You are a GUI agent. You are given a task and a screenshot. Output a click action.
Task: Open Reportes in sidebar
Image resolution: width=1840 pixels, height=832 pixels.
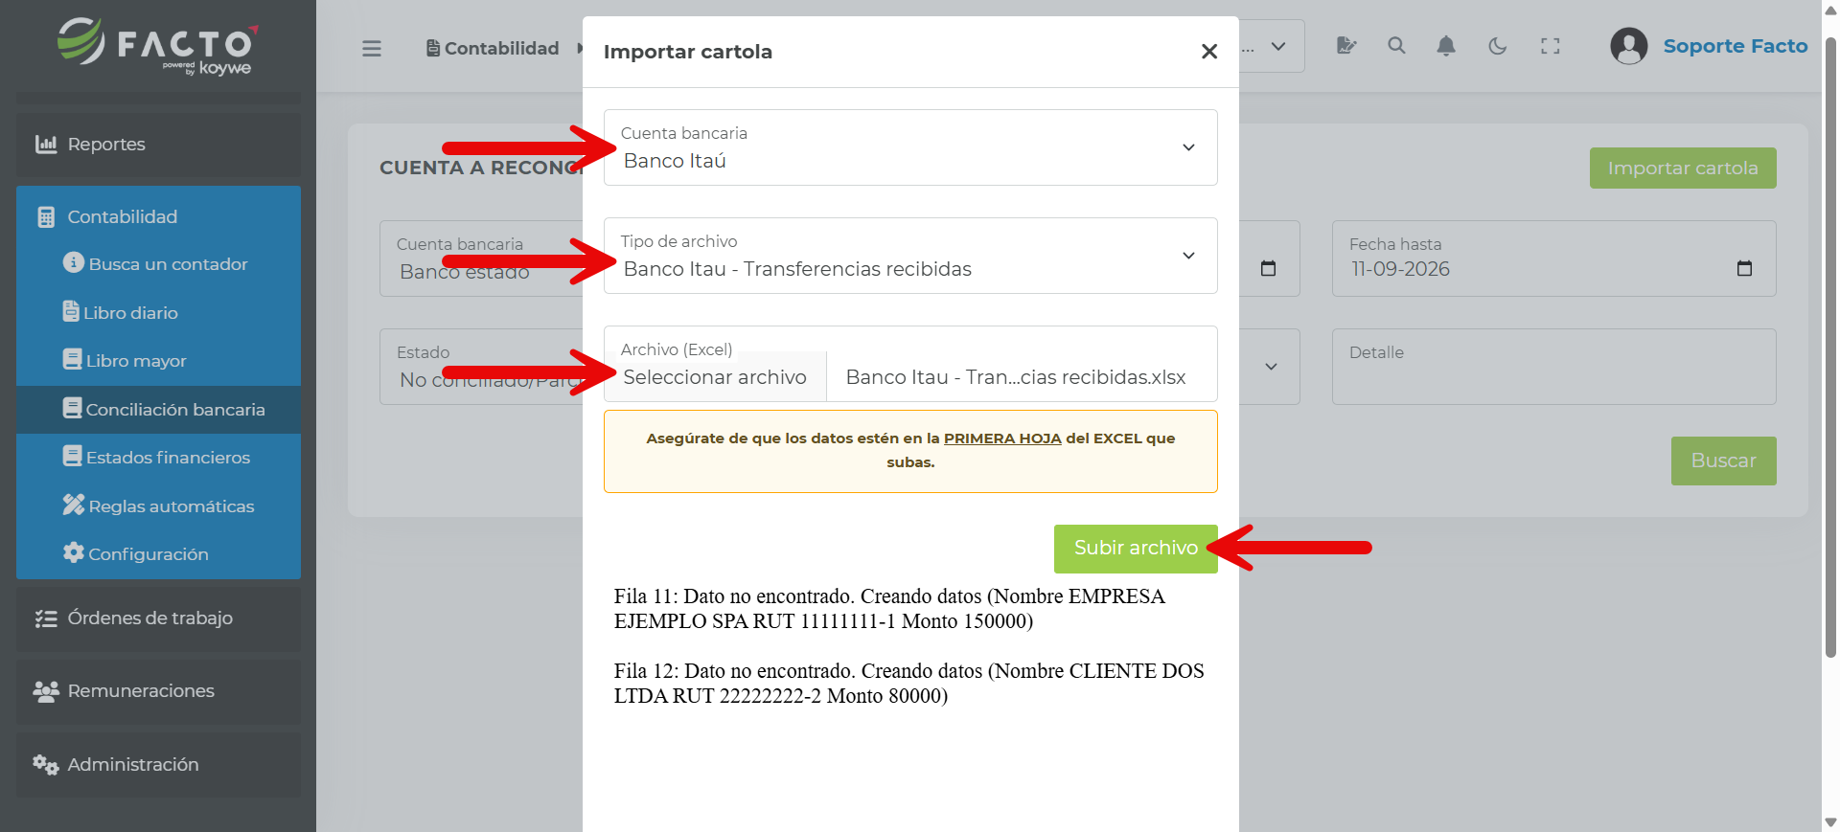click(158, 145)
